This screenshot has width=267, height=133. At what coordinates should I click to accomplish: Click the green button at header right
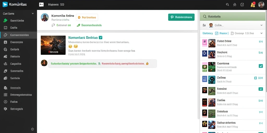181,17
